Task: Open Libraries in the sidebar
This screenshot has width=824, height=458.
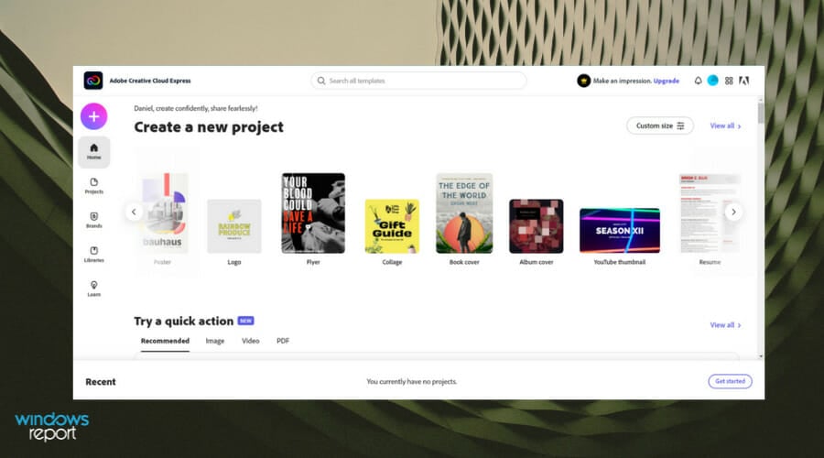Action: 94,255
